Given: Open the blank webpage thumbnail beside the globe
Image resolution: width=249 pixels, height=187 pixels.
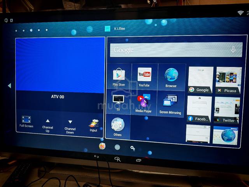Looking at the screenshot, I should pyautogui.click(x=198, y=134).
